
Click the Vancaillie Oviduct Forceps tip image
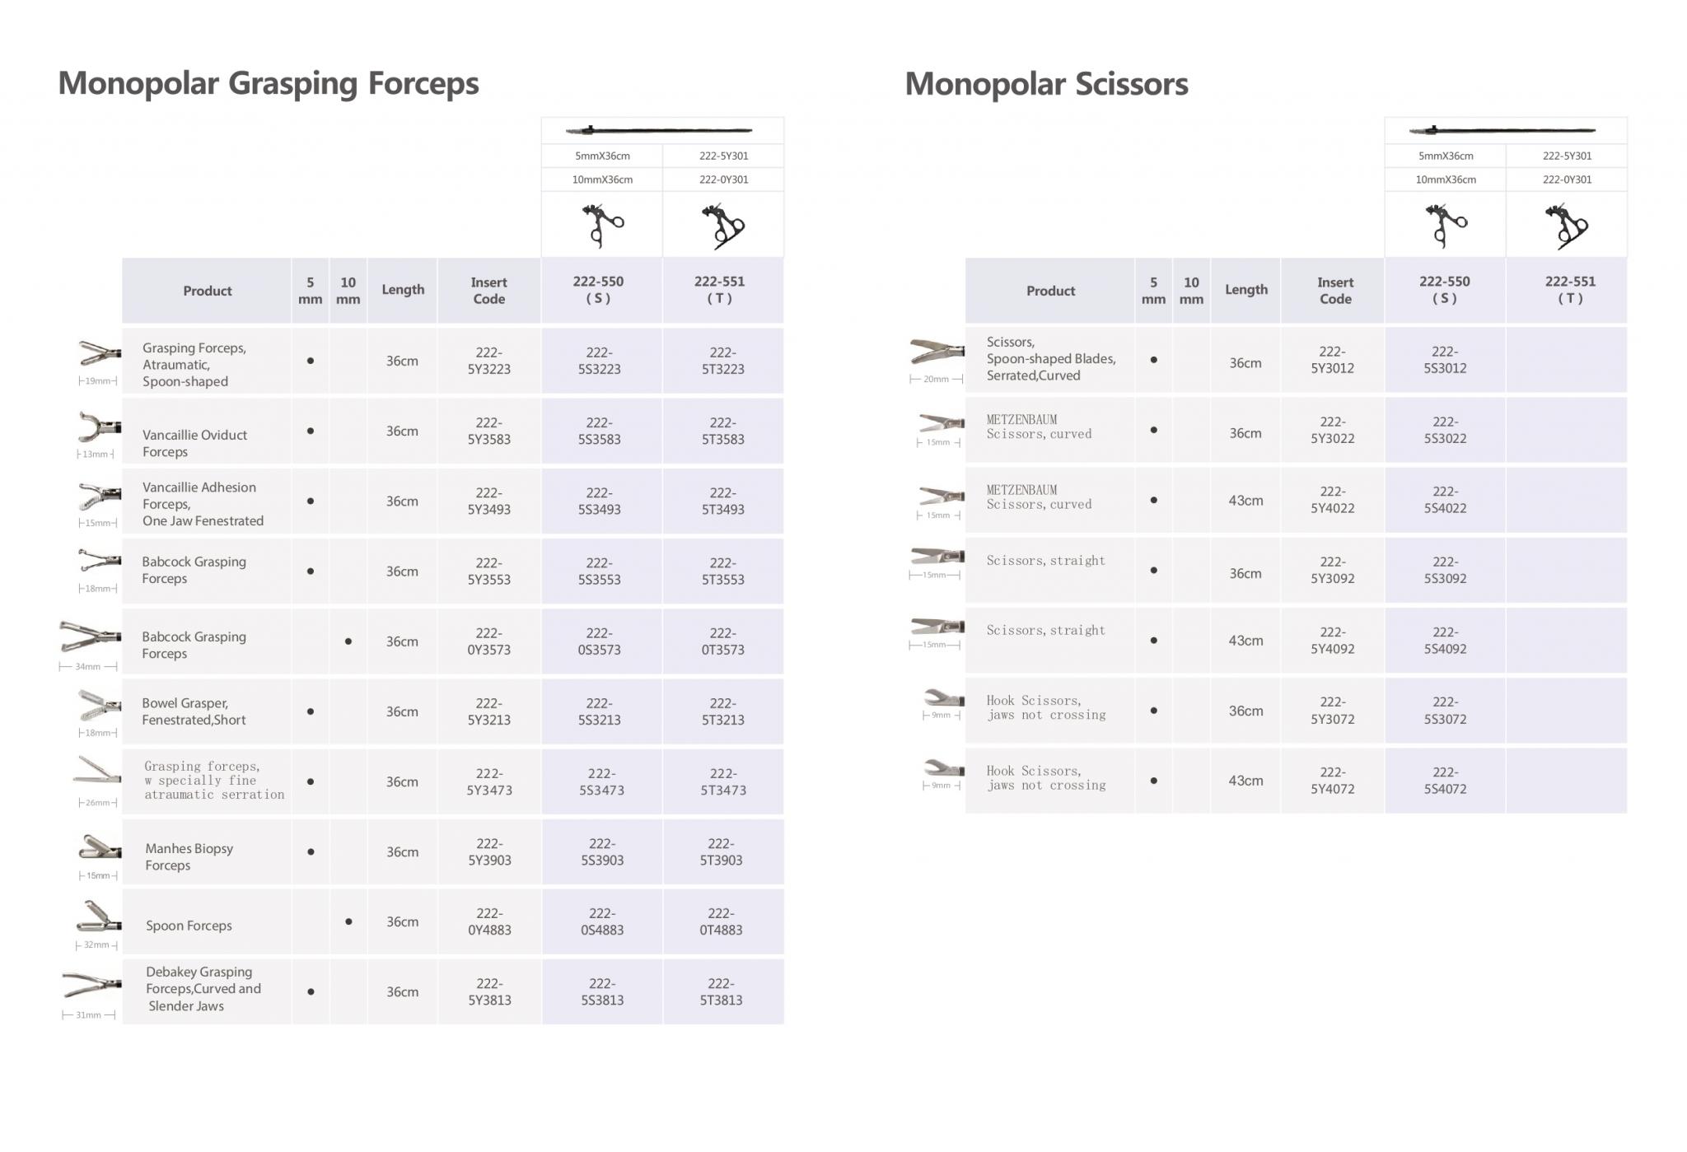pos(100,427)
